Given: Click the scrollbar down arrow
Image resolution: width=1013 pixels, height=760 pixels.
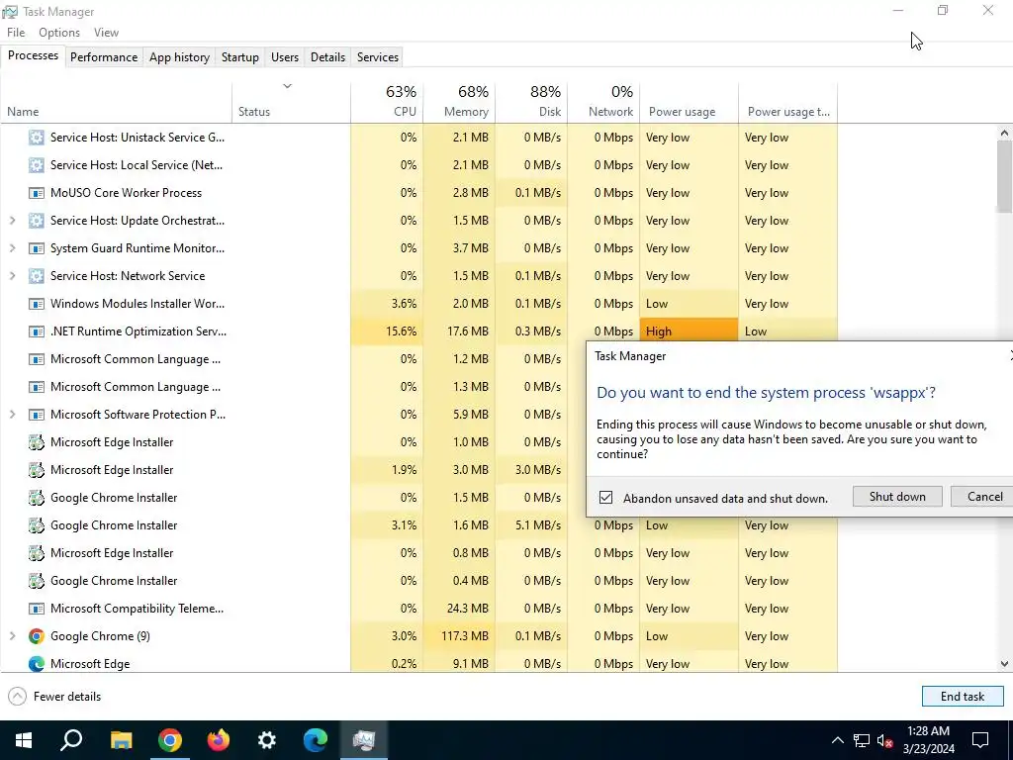Looking at the screenshot, I should (1004, 664).
